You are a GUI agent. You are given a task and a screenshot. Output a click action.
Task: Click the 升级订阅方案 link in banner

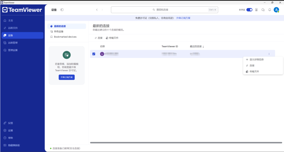183,18
